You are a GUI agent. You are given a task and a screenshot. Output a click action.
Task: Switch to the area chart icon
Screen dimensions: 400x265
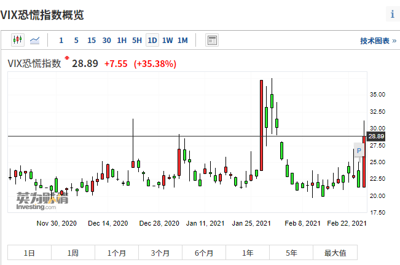point(36,41)
